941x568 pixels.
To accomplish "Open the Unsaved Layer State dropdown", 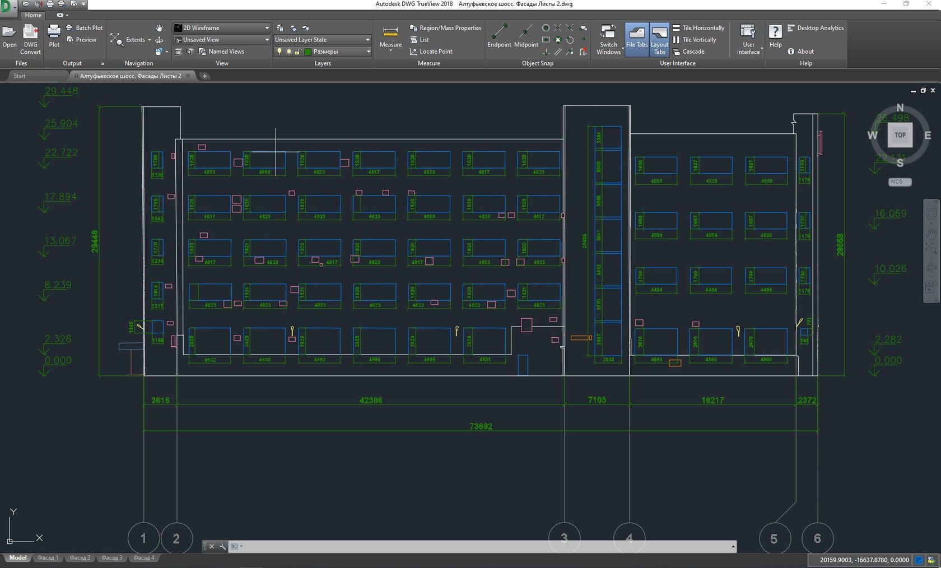I will [x=367, y=40].
